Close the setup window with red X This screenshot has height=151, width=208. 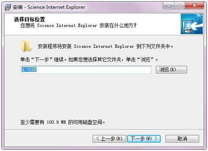194,6
